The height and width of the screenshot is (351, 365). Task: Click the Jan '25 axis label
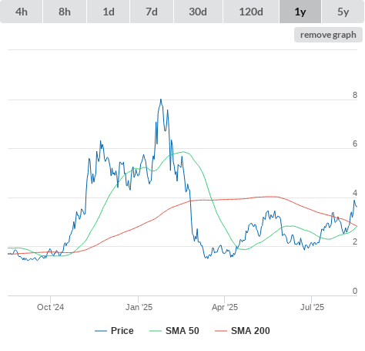point(139,307)
